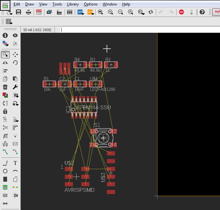Viewport: 220px width, 210px height.
Task: Toggle the Show eye tool
Action: (x=15, y=35)
